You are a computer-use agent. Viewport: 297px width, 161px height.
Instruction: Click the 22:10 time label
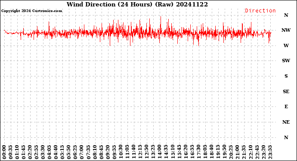click(x=251, y=152)
